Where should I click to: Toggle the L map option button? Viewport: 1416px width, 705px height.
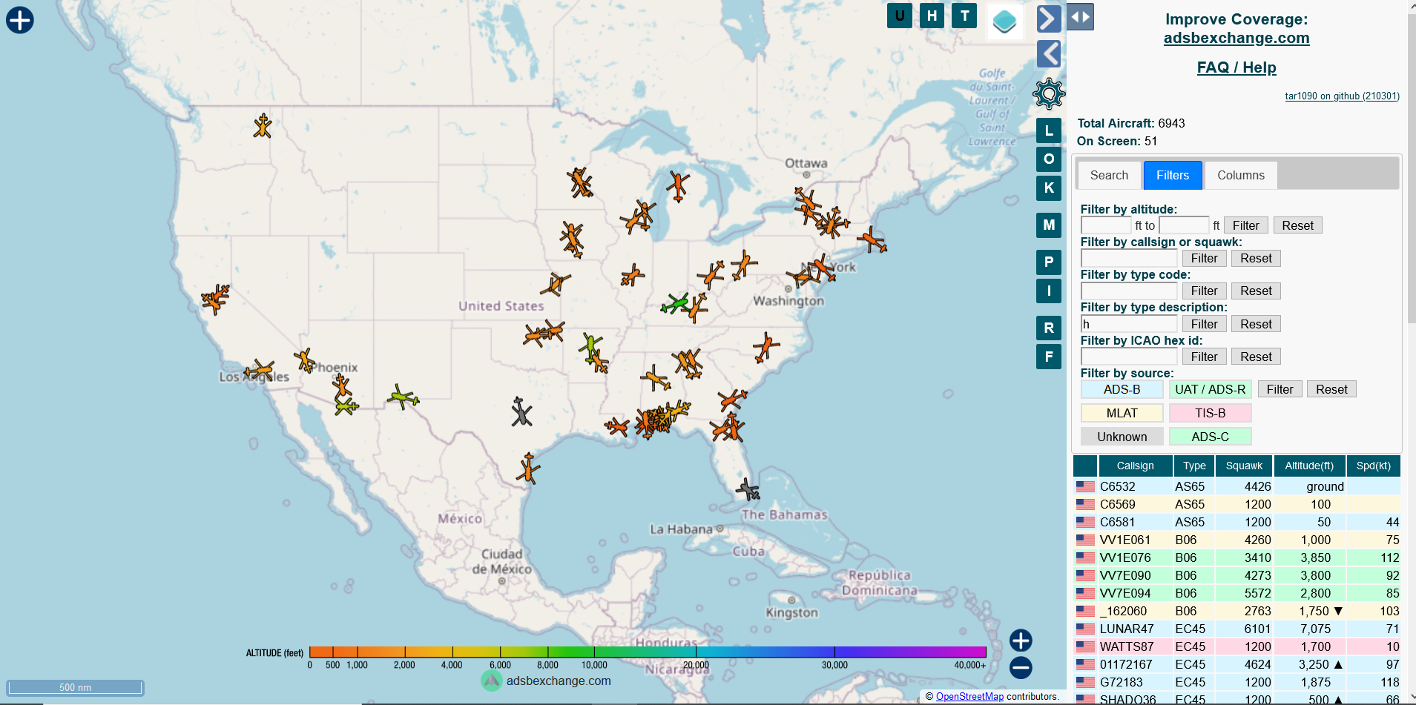pyautogui.click(x=1049, y=131)
